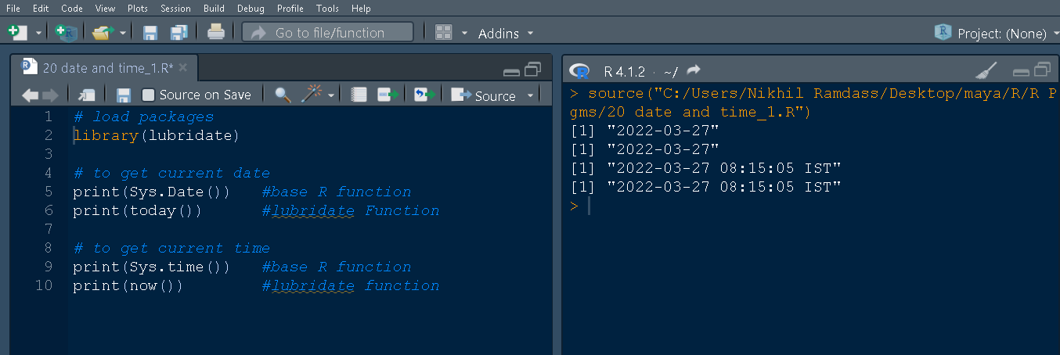This screenshot has height=355, width=1060.
Task: Click the Source button in editor toolbar
Action: pos(485,95)
